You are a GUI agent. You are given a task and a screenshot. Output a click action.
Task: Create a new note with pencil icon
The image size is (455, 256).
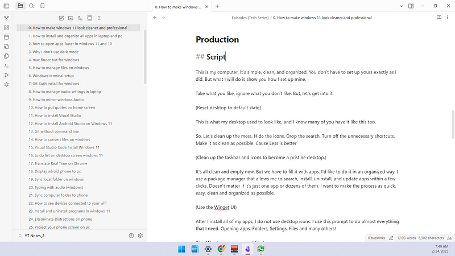tap(61, 18)
